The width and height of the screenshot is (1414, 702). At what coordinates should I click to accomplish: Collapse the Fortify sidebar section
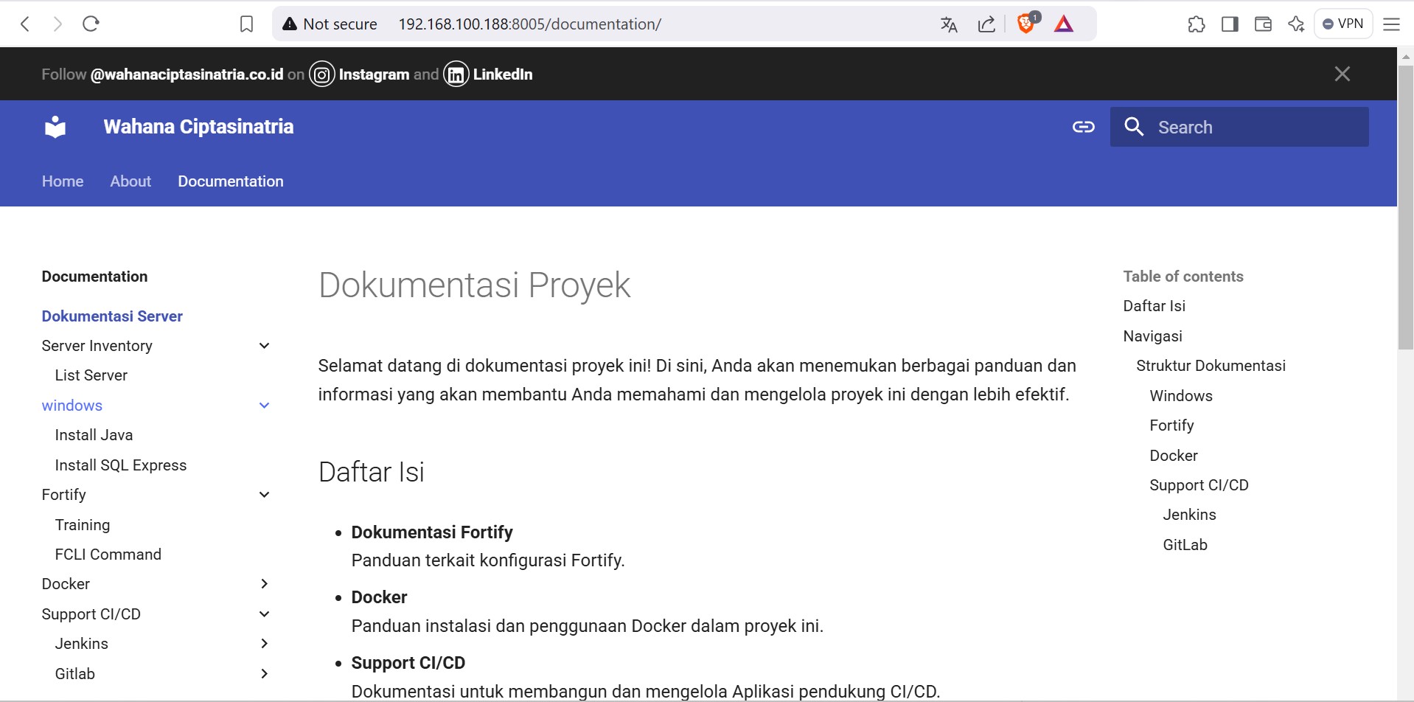pyautogui.click(x=264, y=495)
